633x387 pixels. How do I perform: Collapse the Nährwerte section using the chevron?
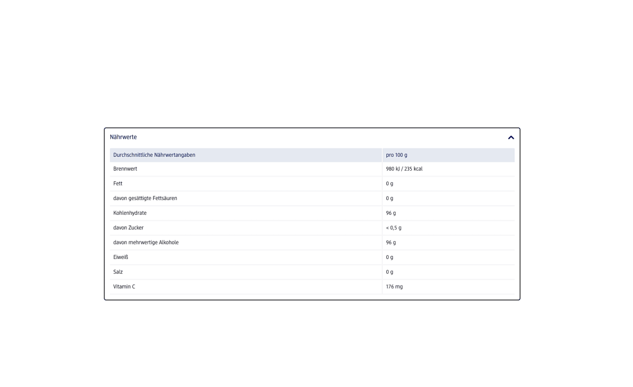(511, 137)
